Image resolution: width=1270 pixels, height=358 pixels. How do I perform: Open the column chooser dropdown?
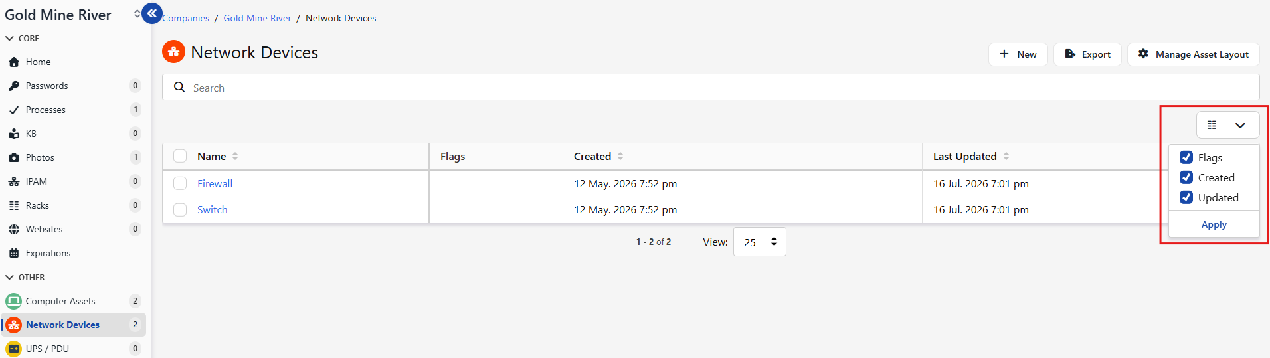pyautogui.click(x=1227, y=125)
